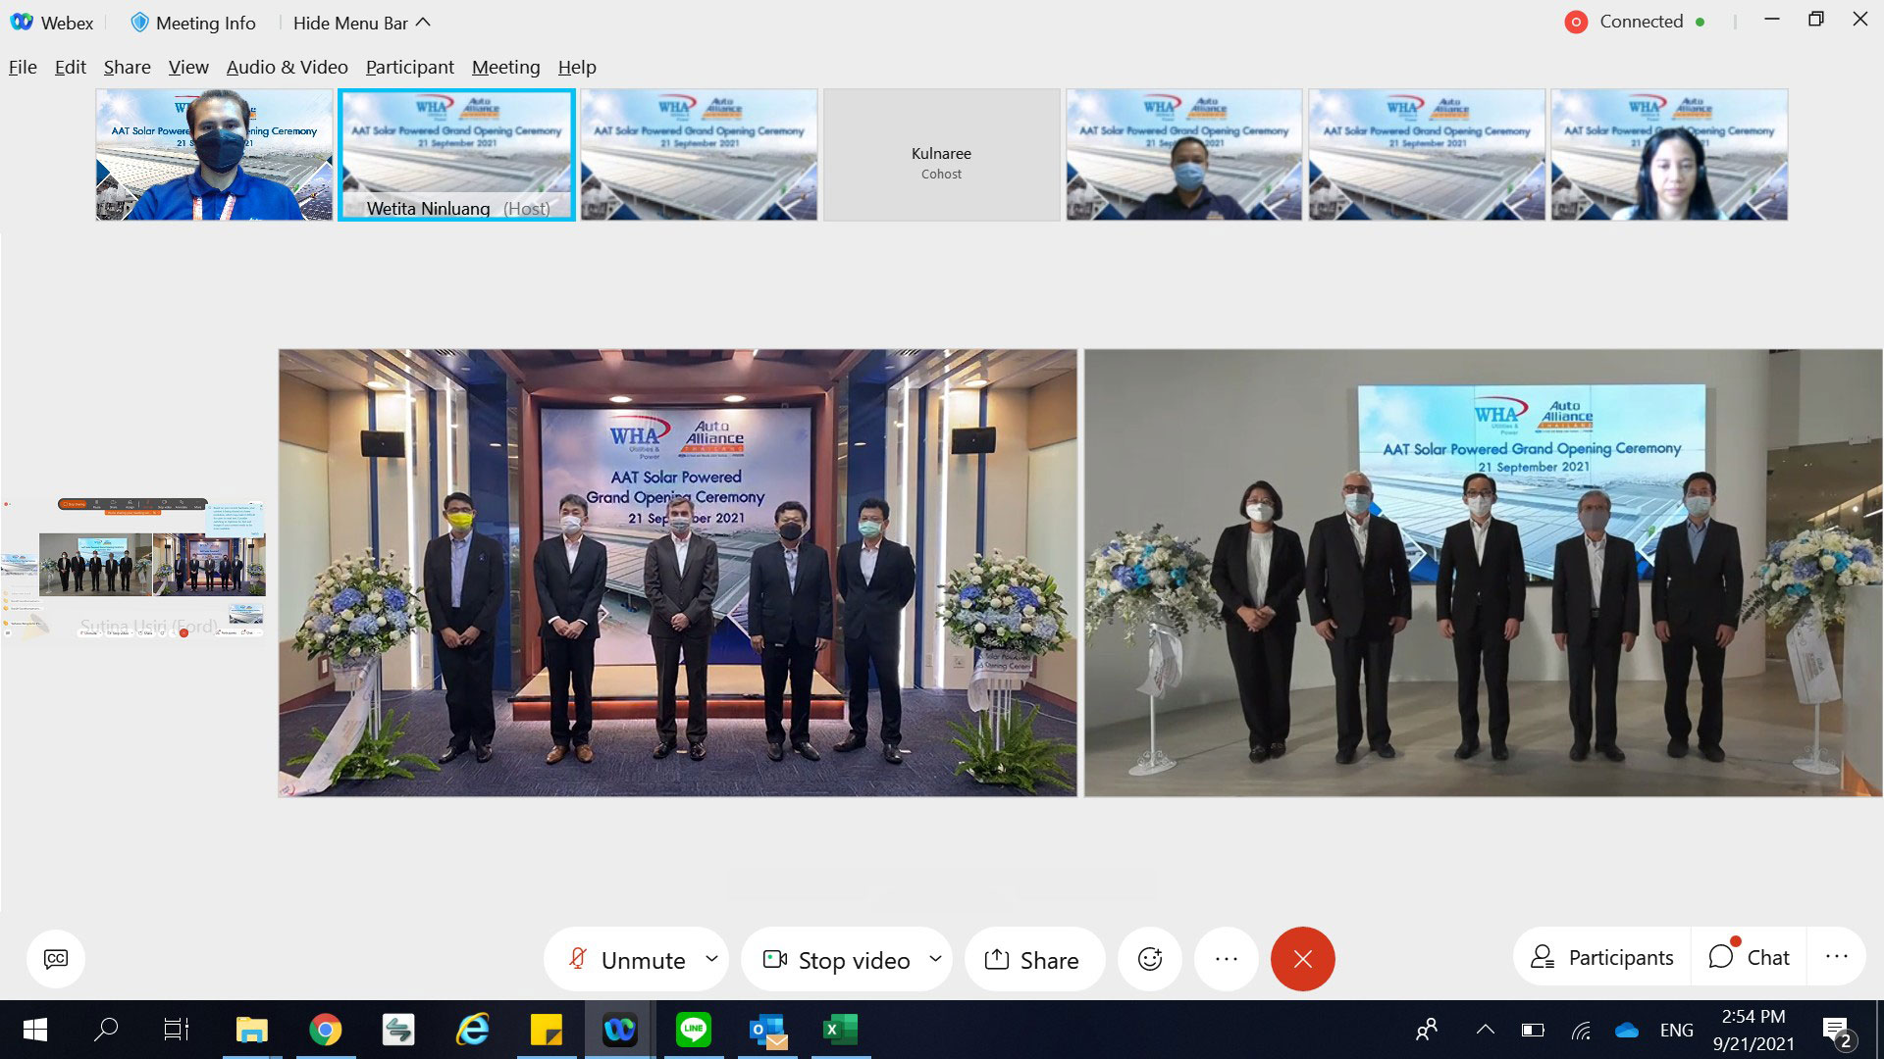Viewport: 1884px width, 1059px height.
Task: Open the Help menu
Action: click(x=577, y=67)
